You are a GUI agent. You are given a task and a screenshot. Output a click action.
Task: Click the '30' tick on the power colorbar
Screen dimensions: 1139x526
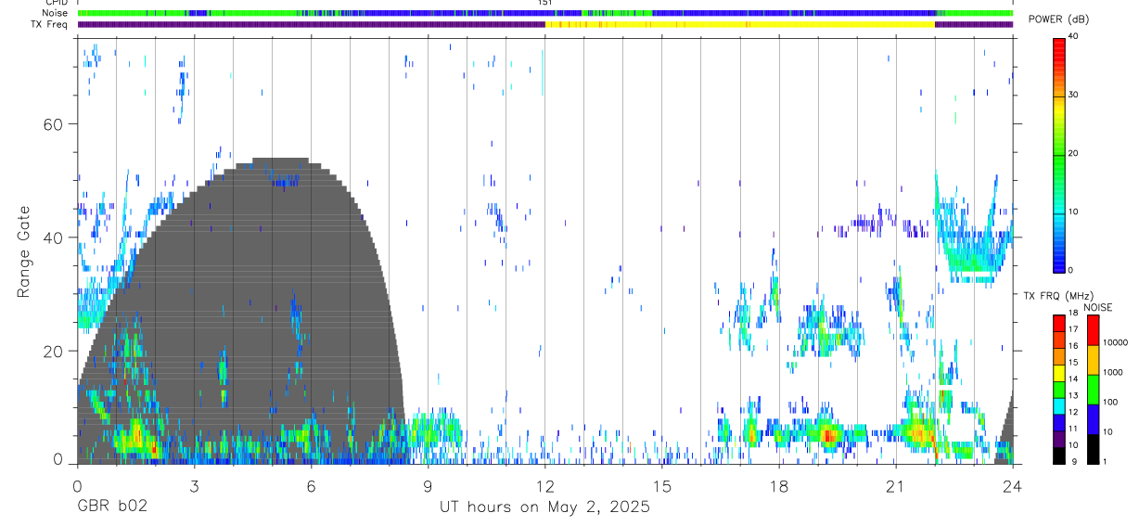coord(1074,96)
